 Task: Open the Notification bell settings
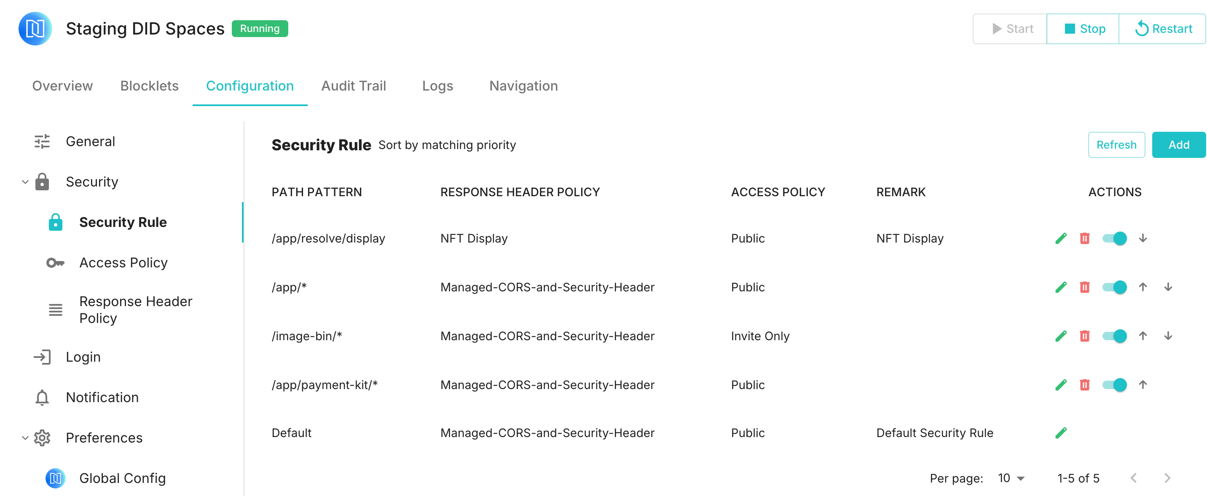pos(102,397)
